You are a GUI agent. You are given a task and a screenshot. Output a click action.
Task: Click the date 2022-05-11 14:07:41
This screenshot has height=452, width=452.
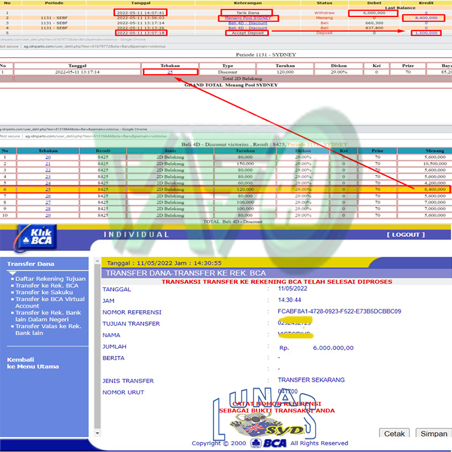(141, 12)
